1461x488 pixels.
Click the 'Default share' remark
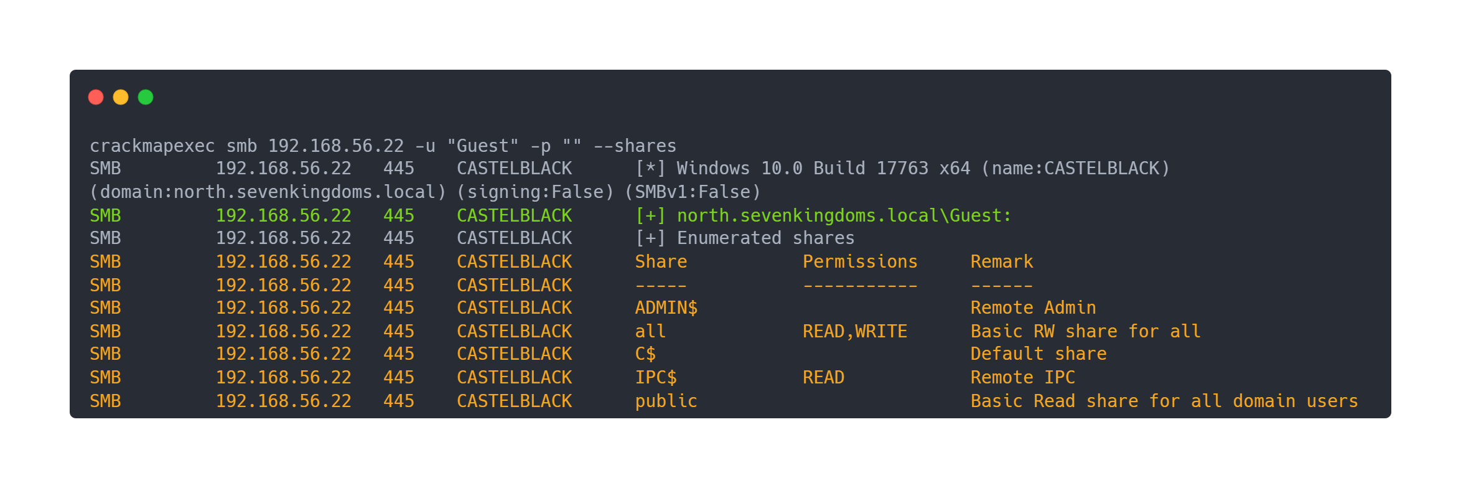point(1039,354)
